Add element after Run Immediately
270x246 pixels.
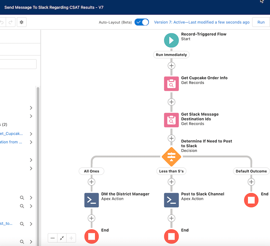[x=171, y=66]
